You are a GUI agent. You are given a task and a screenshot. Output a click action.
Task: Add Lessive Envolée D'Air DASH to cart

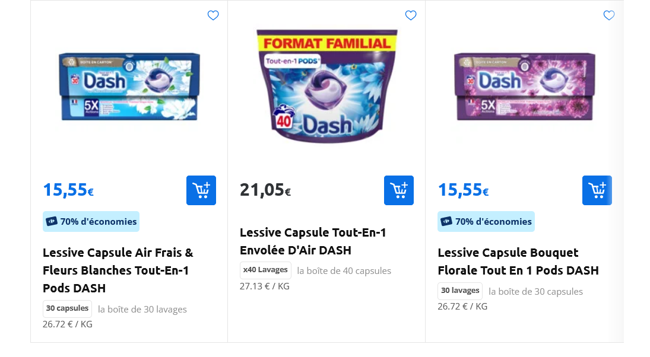click(399, 190)
